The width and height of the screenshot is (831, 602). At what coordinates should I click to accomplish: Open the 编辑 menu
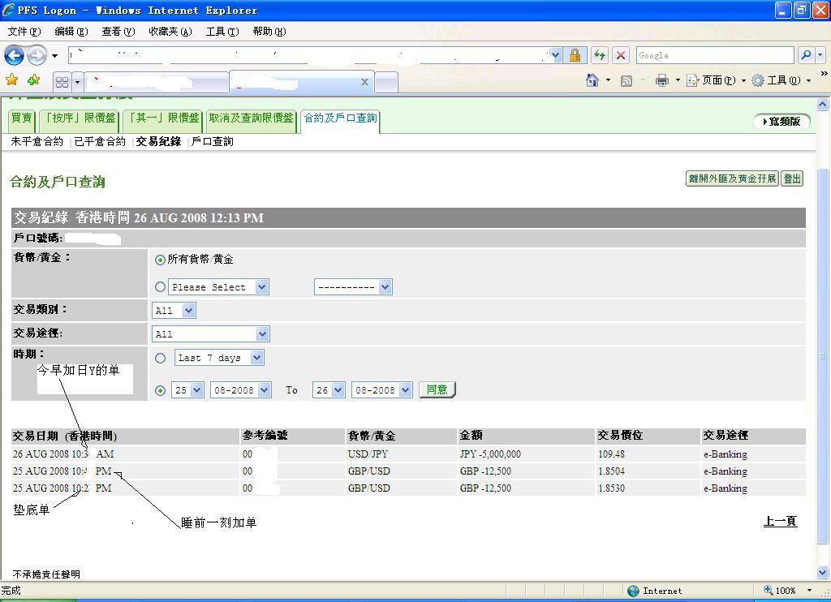click(71, 32)
